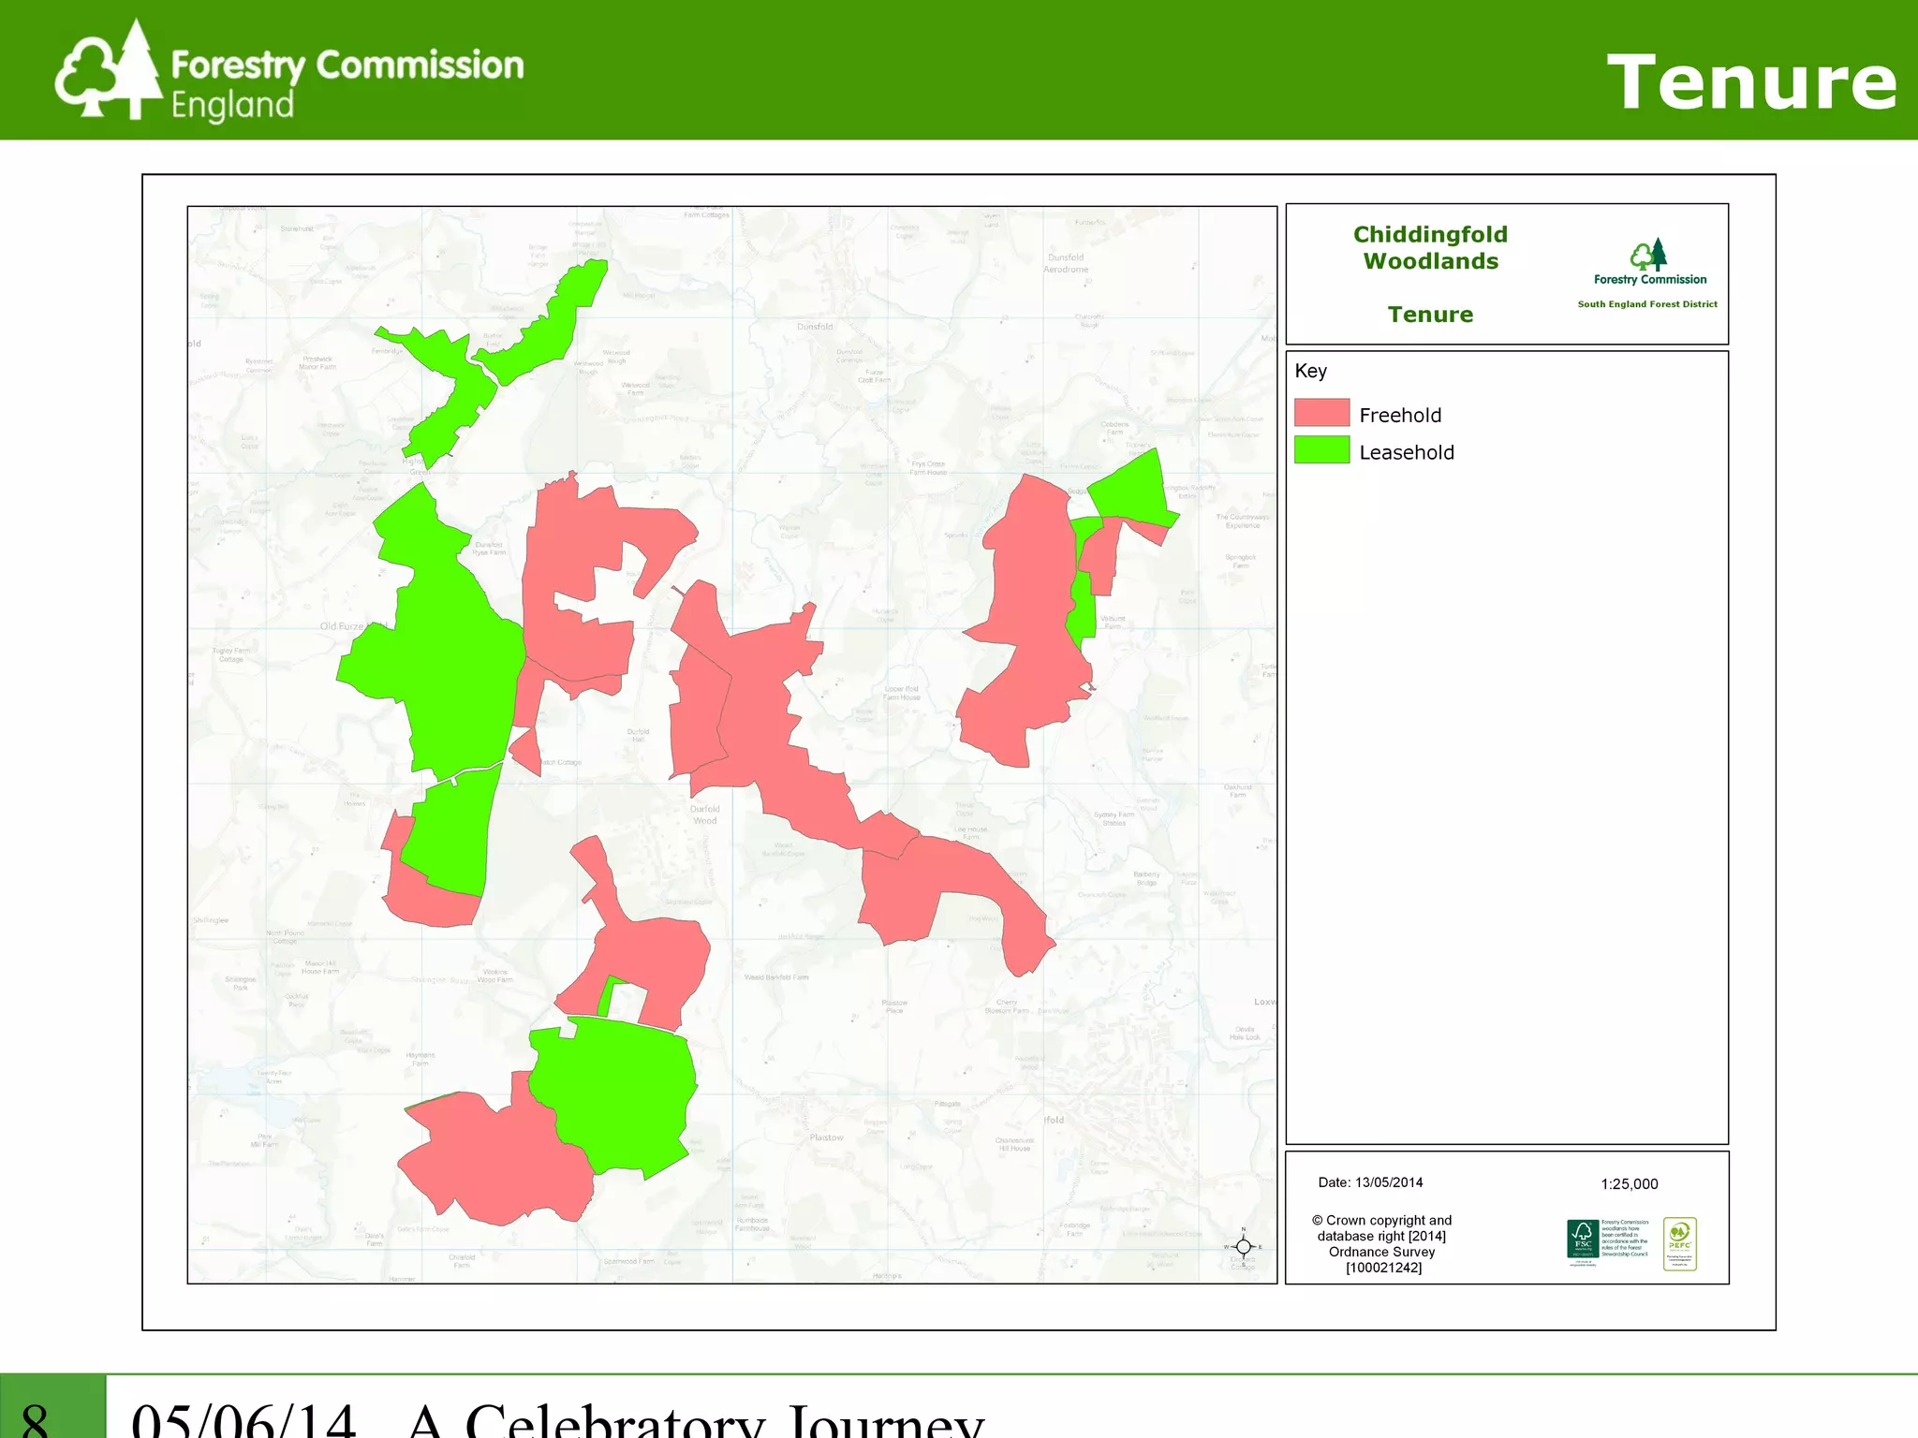
Task: Click the small Forestry Commission logo in title box
Action: coord(1649,255)
